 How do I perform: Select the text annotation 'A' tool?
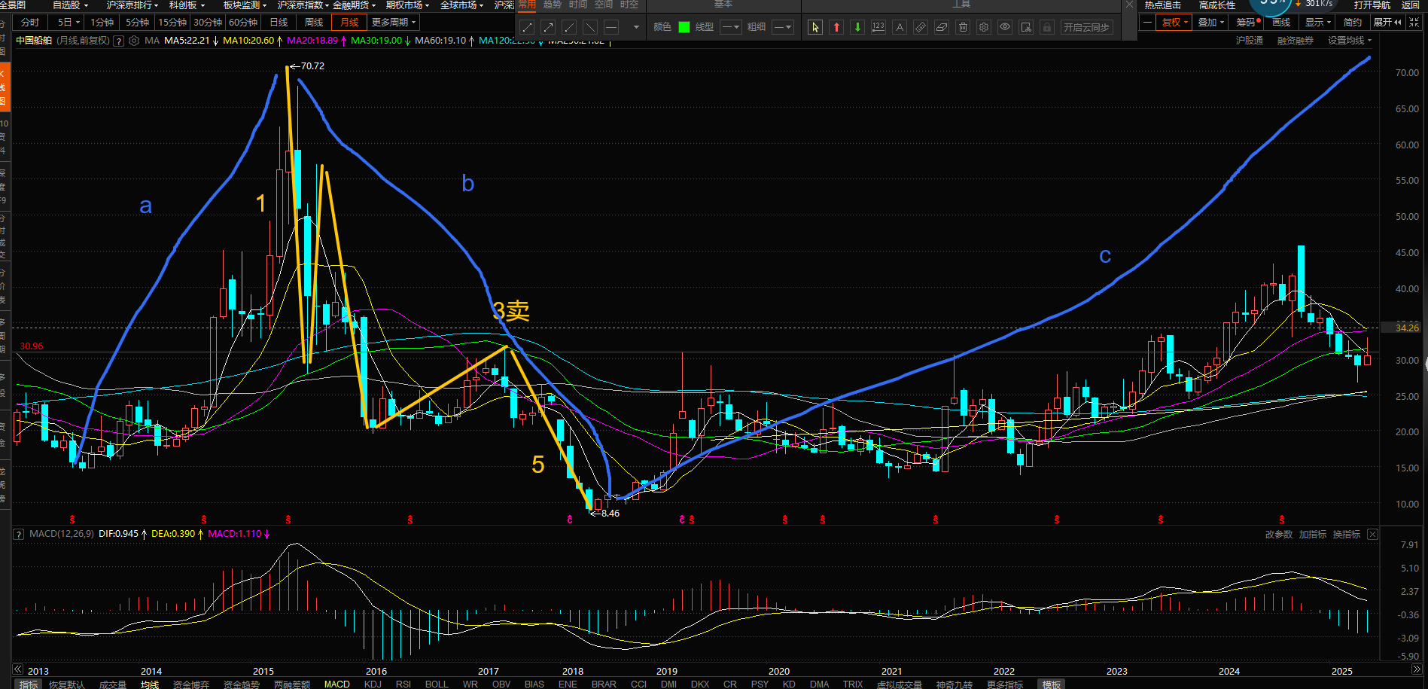coord(899,27)
